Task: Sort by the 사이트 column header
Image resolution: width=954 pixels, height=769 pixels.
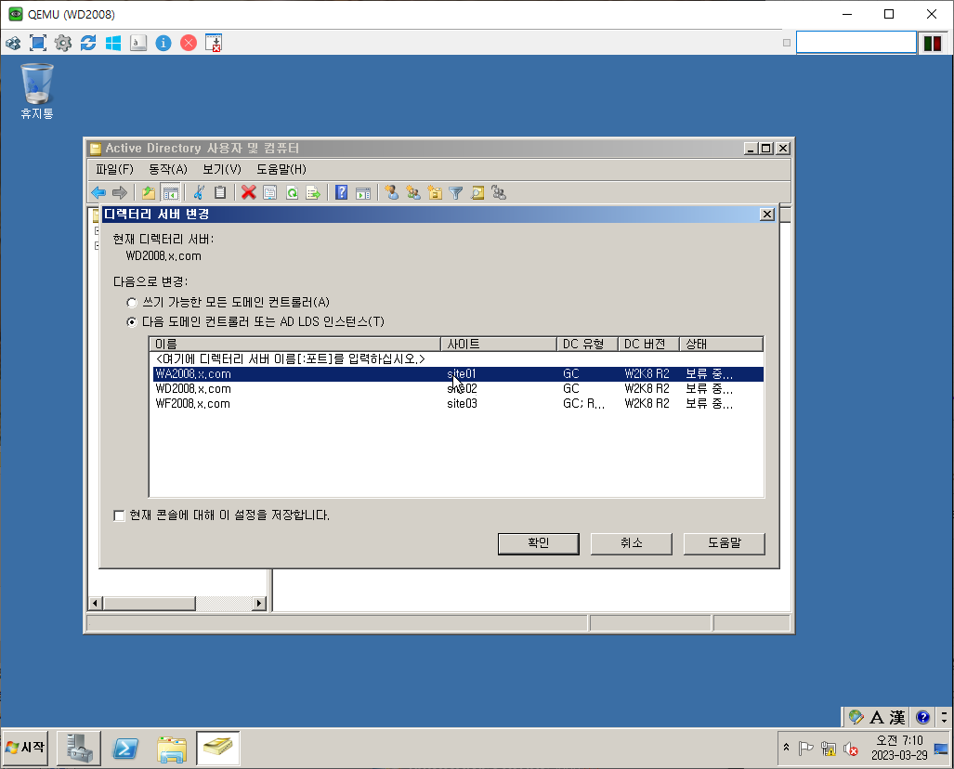Action: tap(498, 344)
